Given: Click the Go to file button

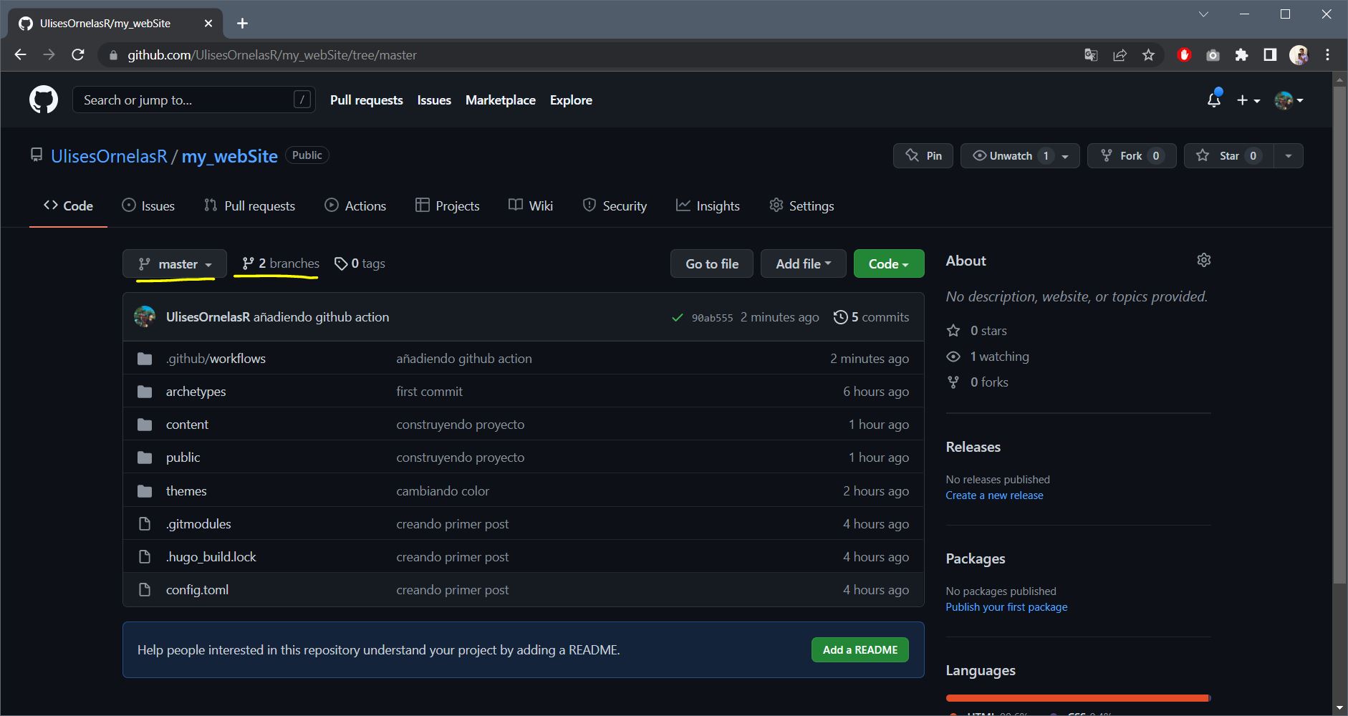Looking at the screenshot, I should pos(712,263).
